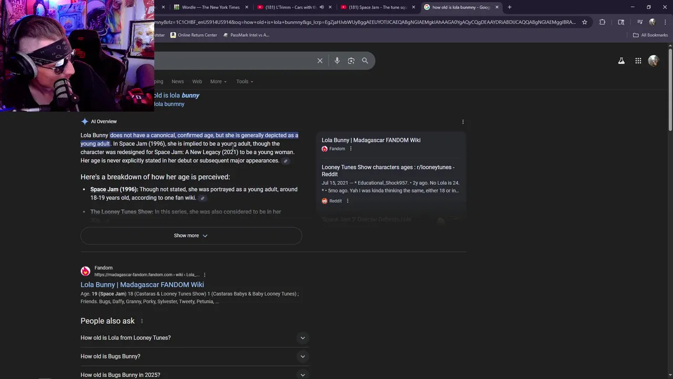The width and height of the screenshot is (673, 379).
Task: Open the media controls icon in toolbar
Action: pos(640,22)
